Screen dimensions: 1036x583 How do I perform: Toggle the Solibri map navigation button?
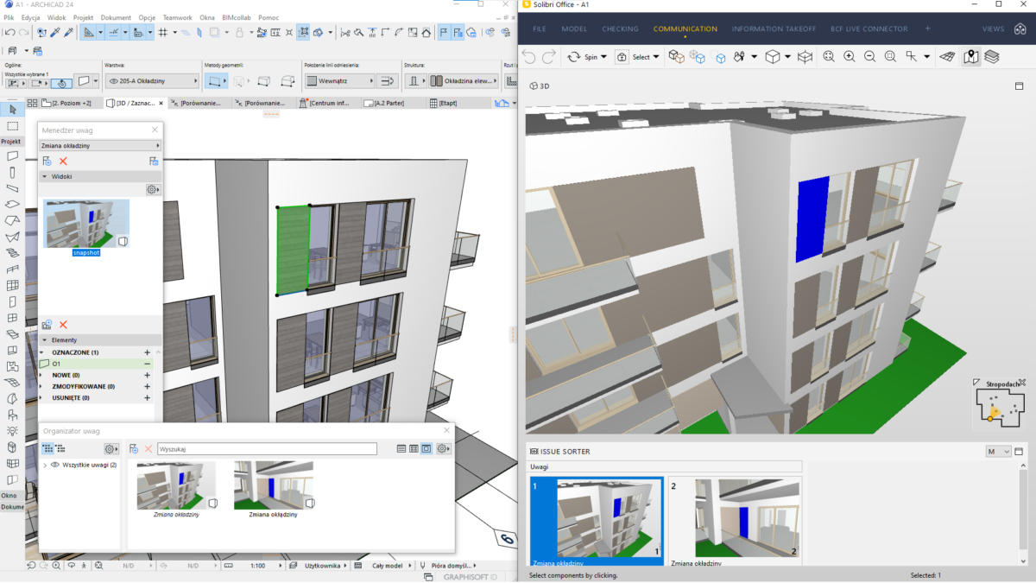[x=971, y=57]
